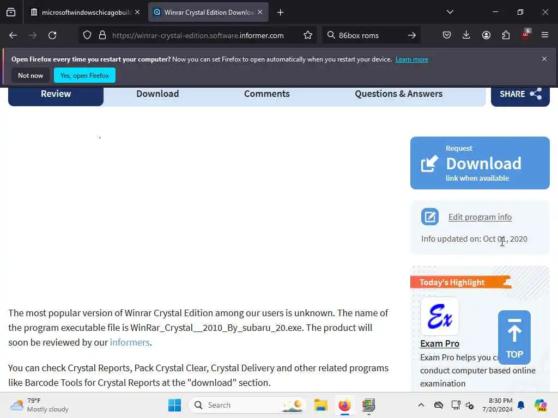Click the uBlock extension icon with badge
The image size is (558, 418).
point(526,34)
